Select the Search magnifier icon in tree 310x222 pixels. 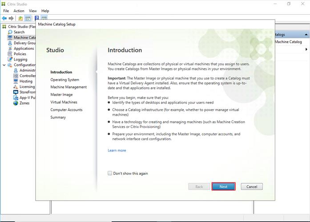[10, 32]
